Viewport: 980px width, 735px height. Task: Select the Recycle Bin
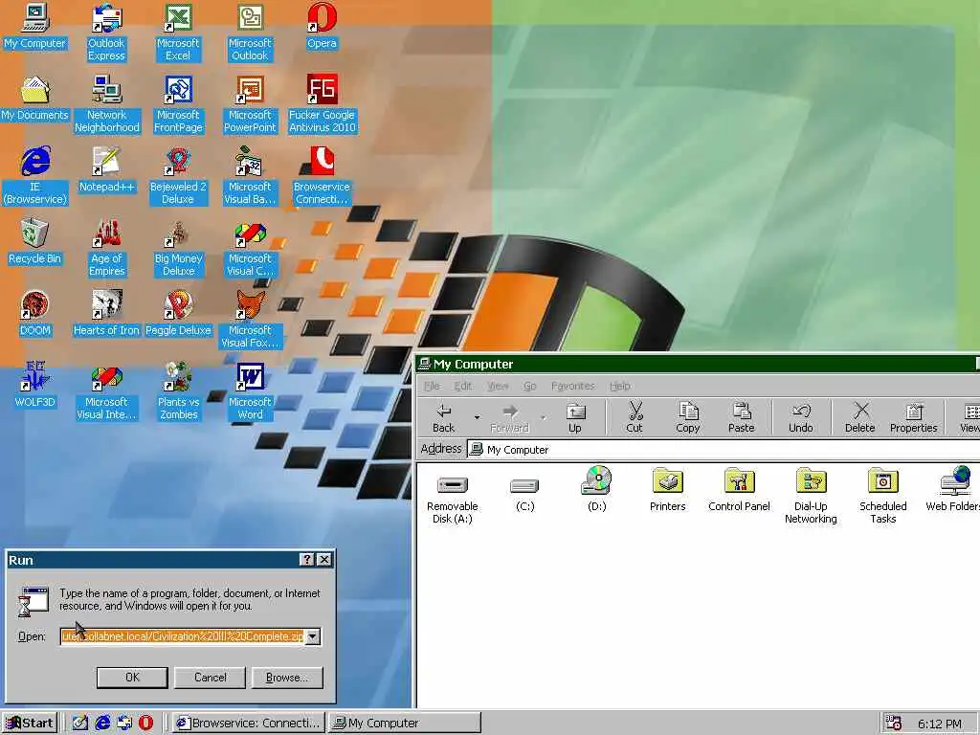pyautogui.click(x=34, y=242)
